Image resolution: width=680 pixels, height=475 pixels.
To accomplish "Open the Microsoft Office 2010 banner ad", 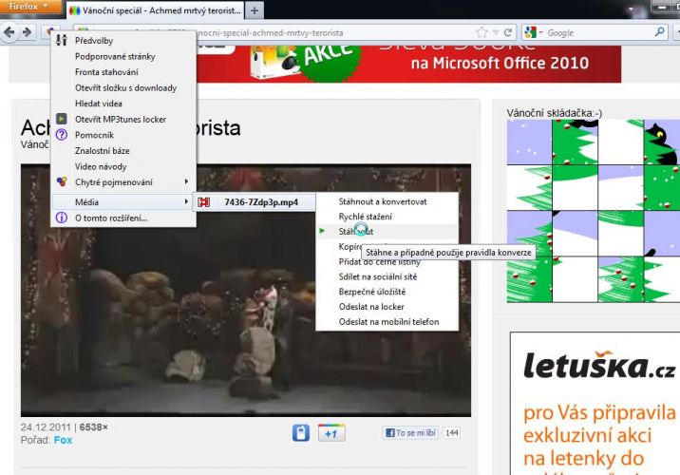I will (x=409, y=64).
